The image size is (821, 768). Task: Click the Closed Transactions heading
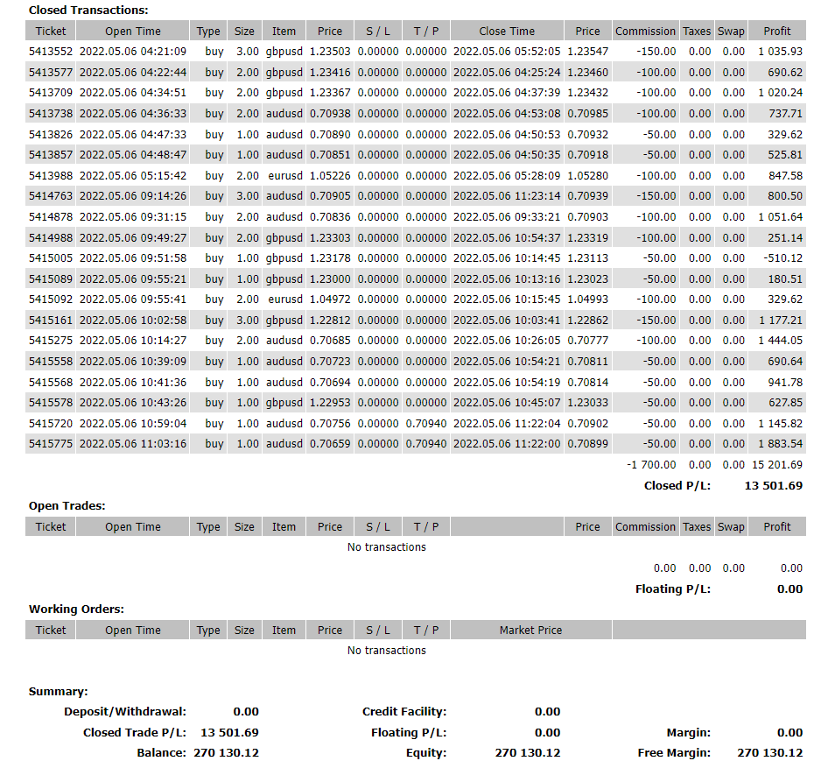88,10
